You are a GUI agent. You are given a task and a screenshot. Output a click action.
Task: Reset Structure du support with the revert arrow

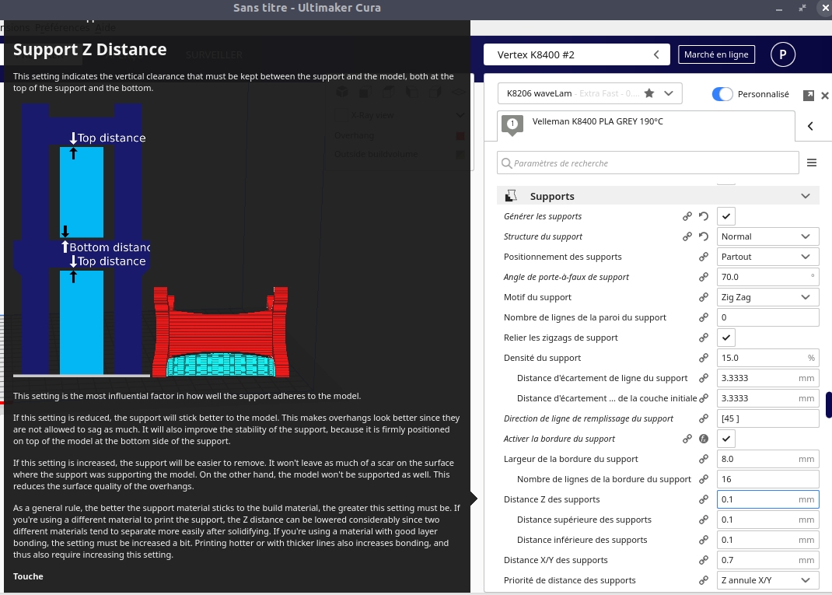pyautogui.click(x=704, y=236)
